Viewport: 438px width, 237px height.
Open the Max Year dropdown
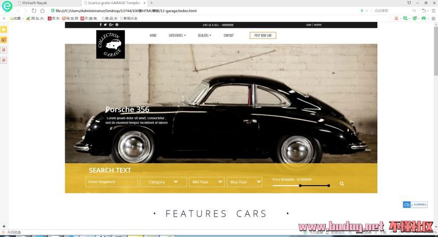tap(244, 182)
